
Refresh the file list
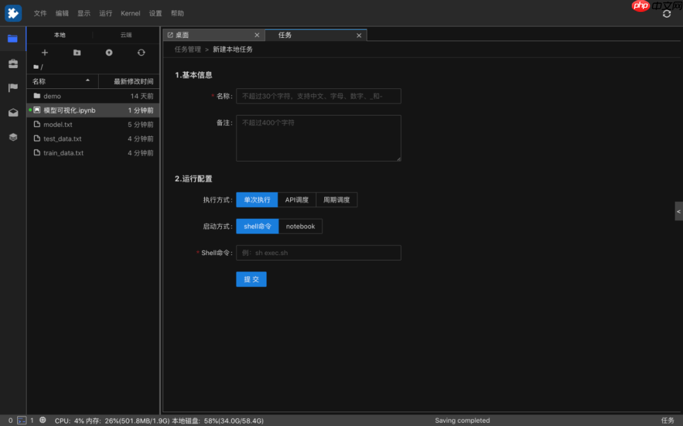pos(141,52)
